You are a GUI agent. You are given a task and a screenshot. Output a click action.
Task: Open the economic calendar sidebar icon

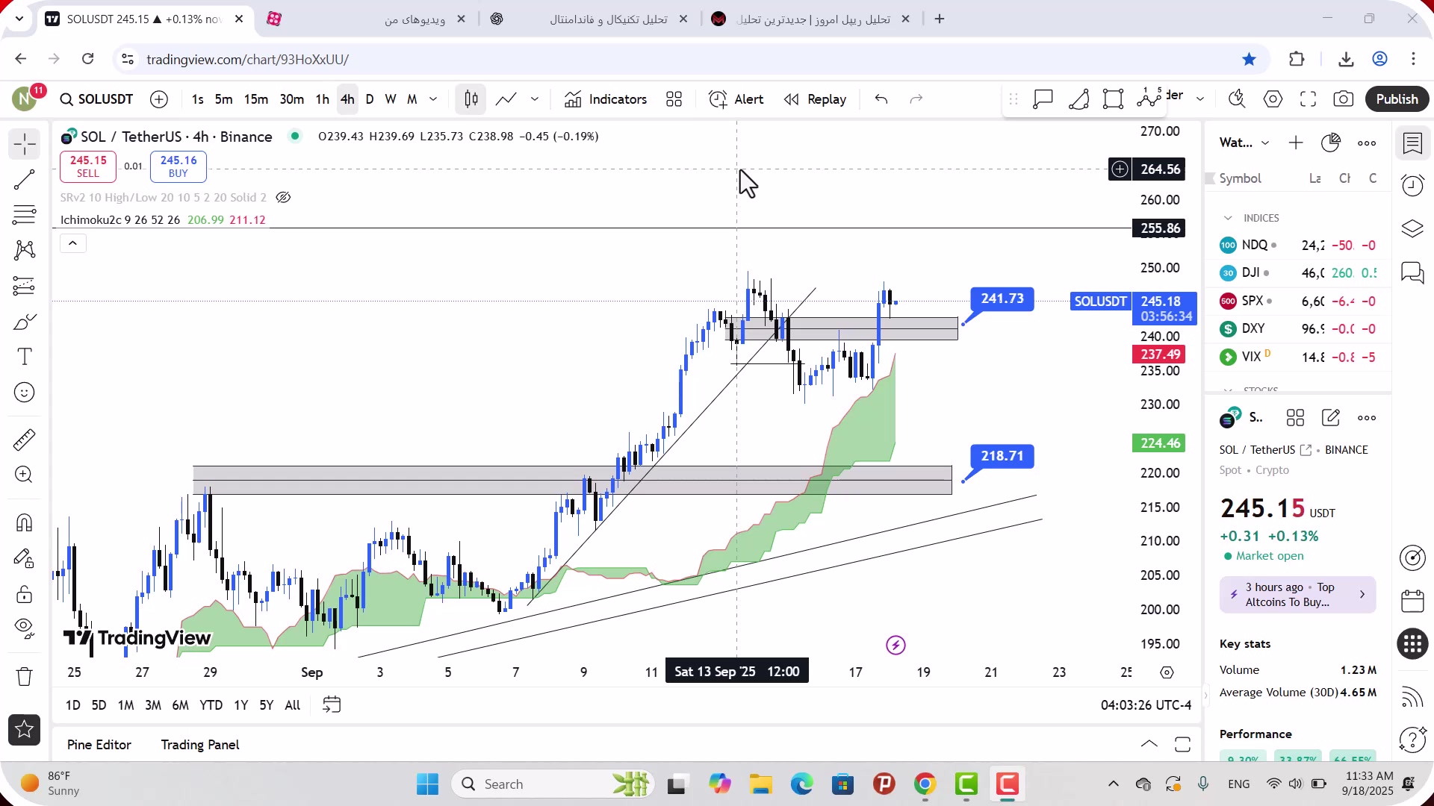tap(1412, 601)
